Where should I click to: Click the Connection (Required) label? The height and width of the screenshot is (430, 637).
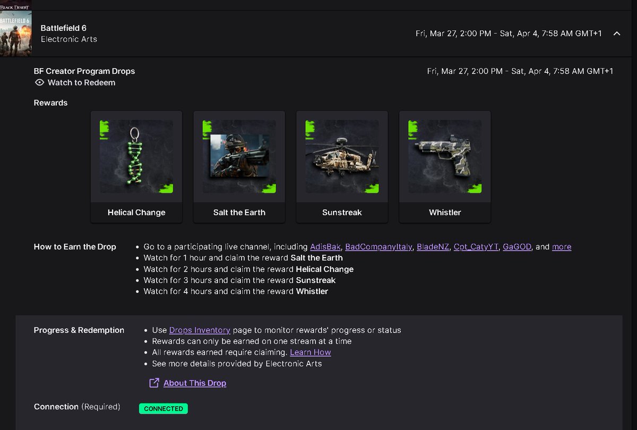tap(77, 407)
